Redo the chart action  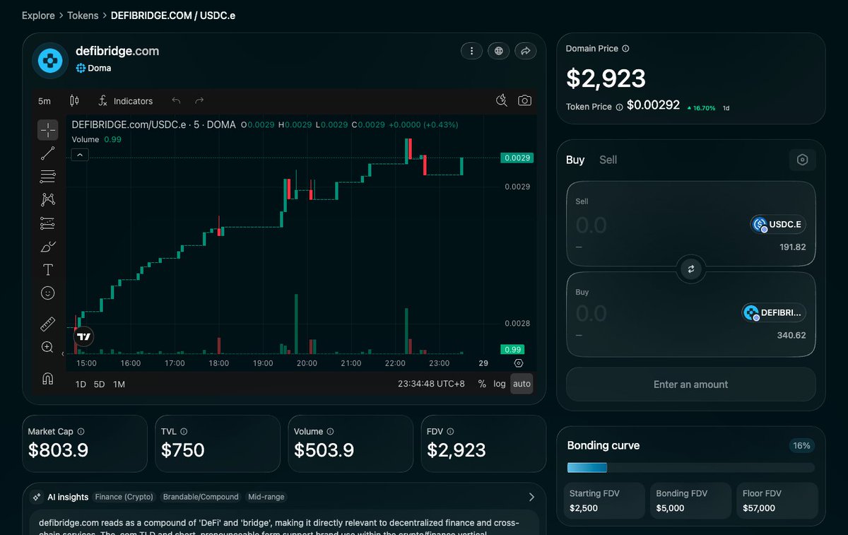[x=199, y=101]
